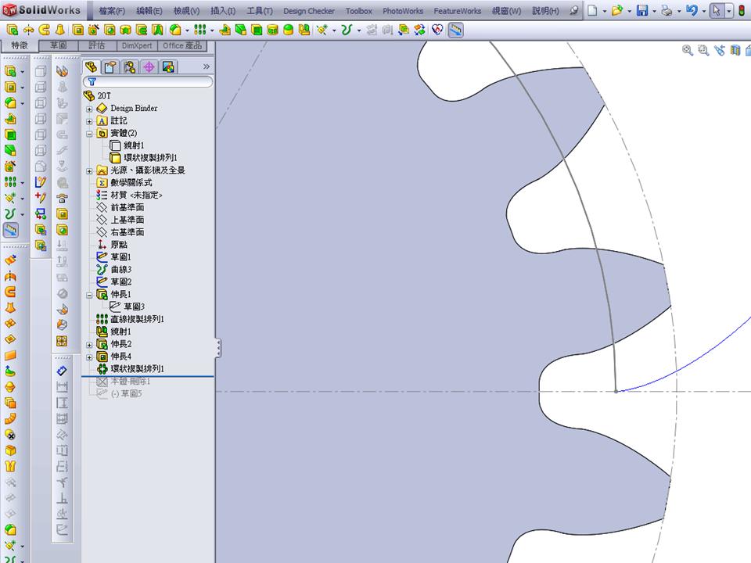Viewport: 751px width, 563px height.
Task: Click the Save floppy disk icon
Action: tap(641, 10)
